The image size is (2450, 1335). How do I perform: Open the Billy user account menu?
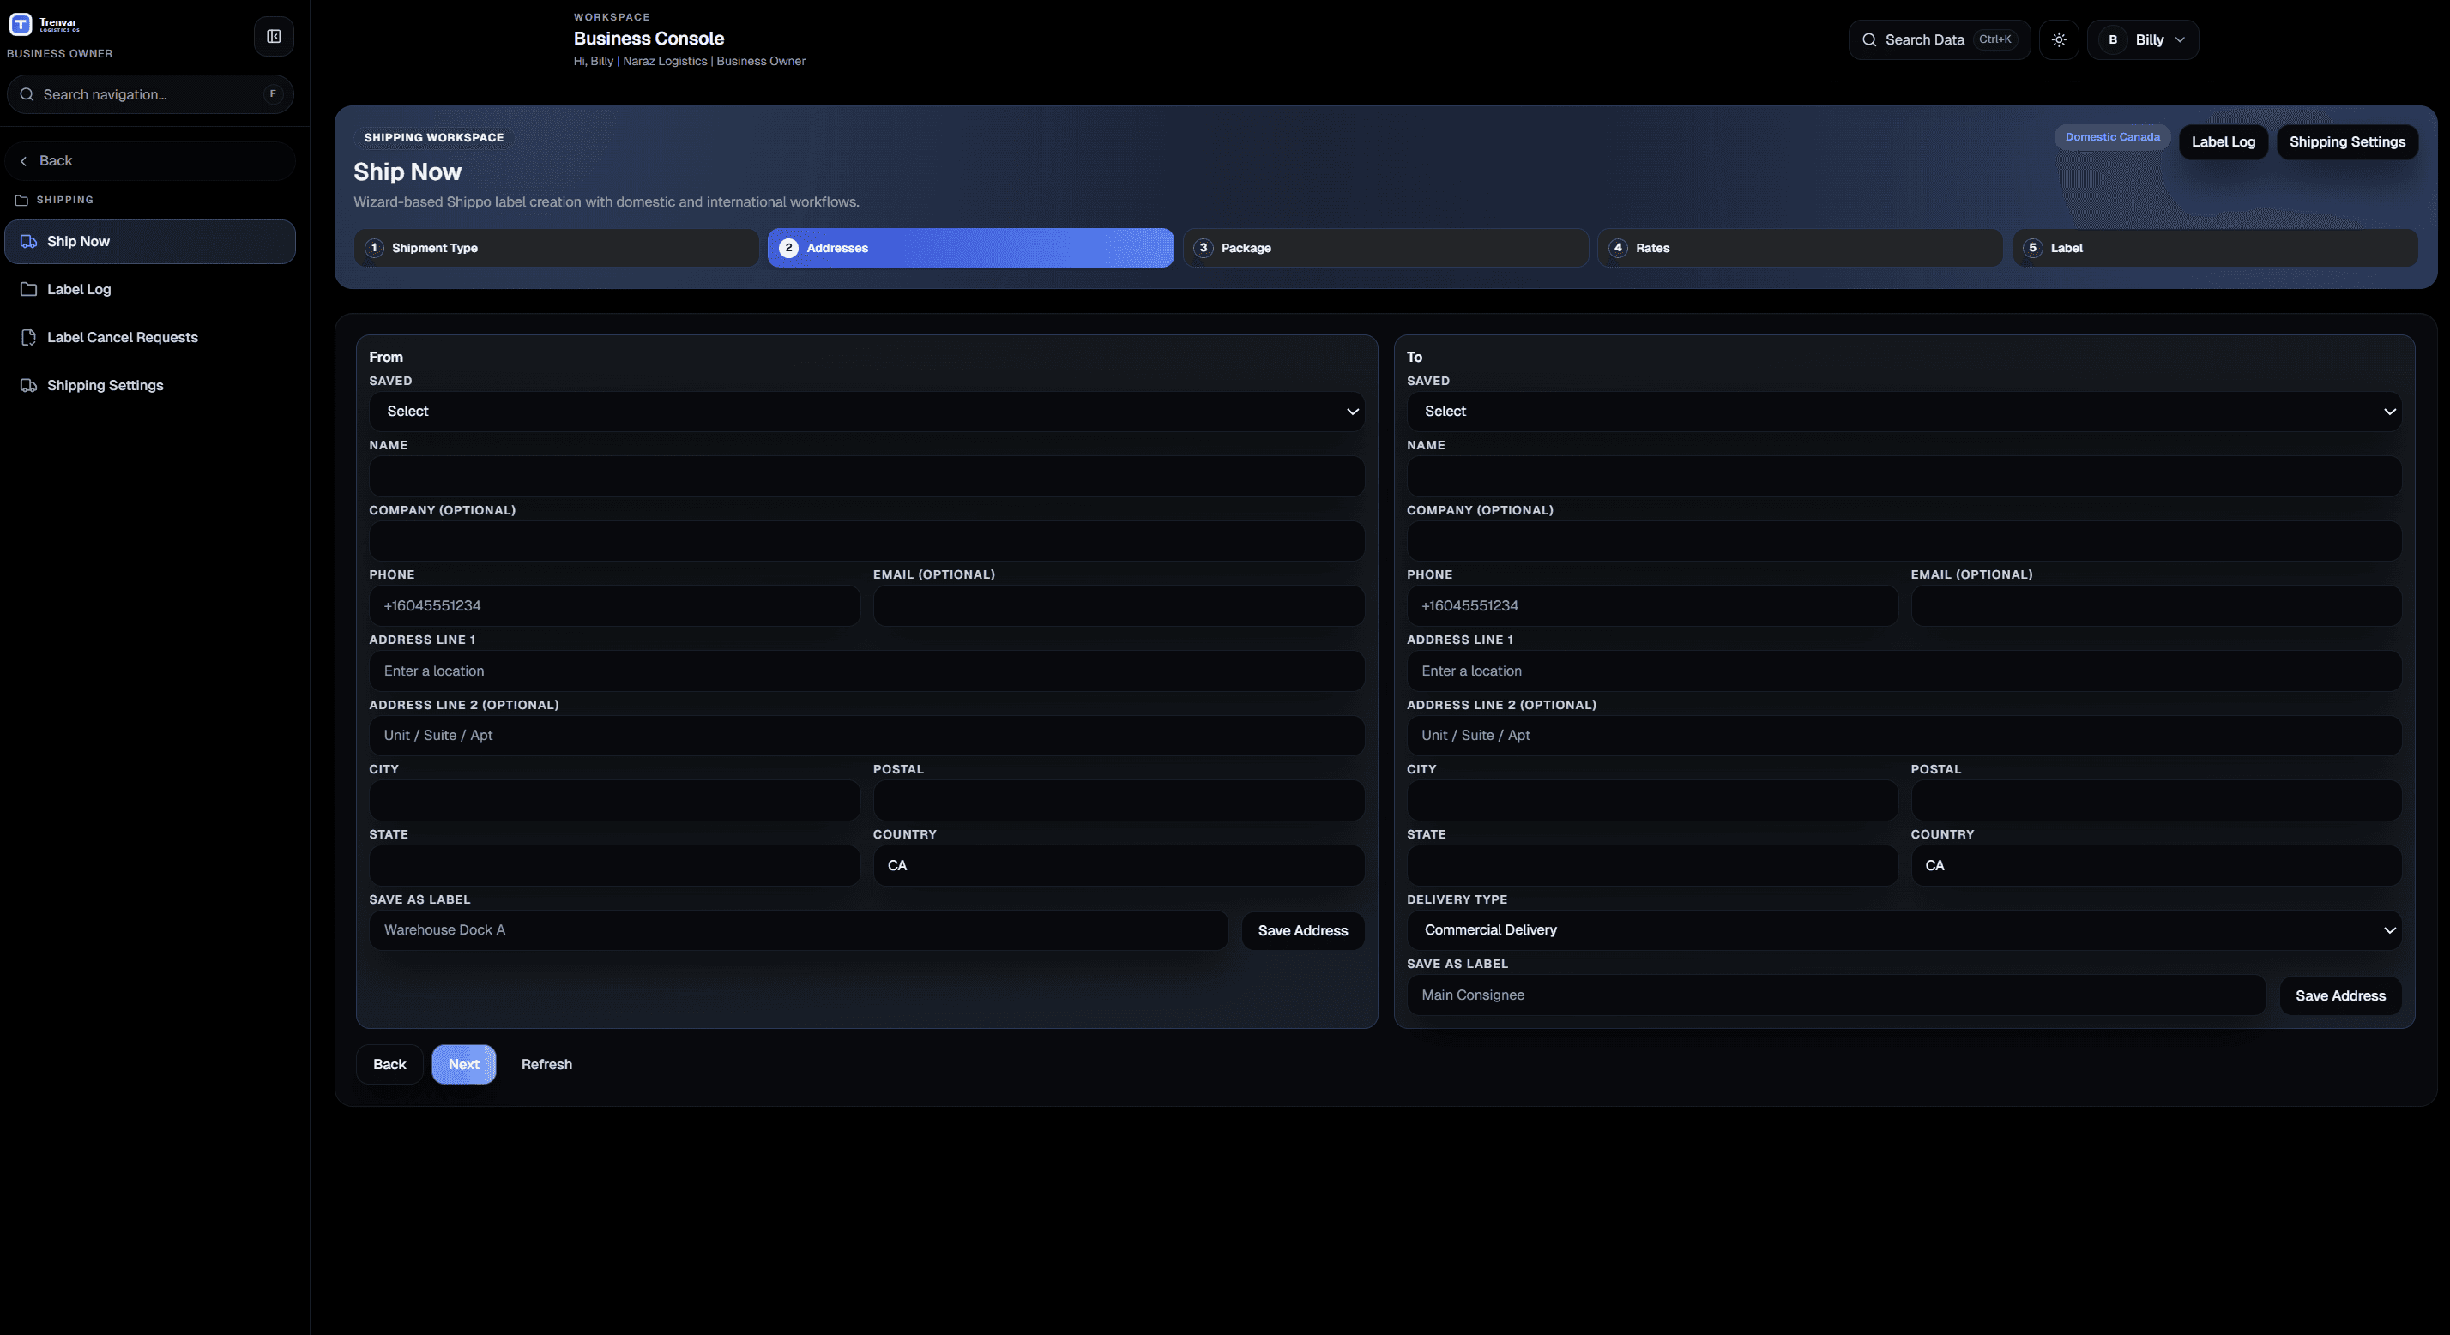tap(2142, 40)
